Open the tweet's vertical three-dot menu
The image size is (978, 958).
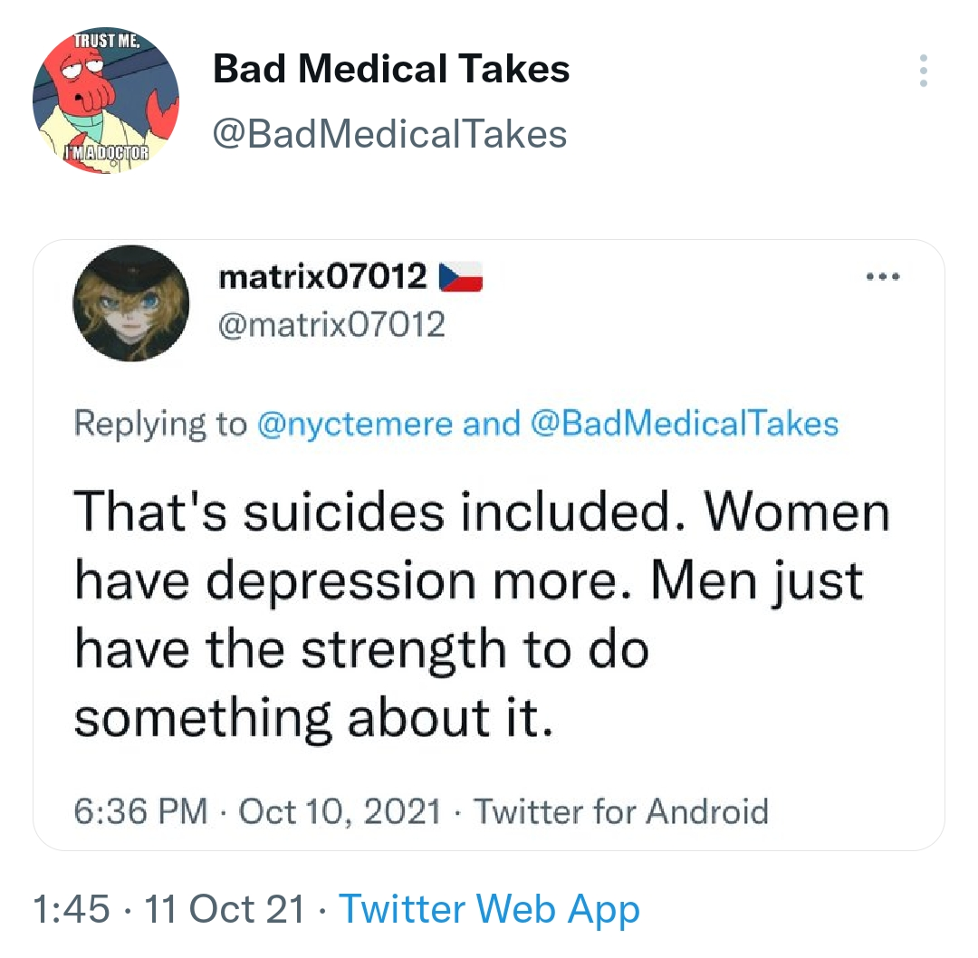click(923, 71)
